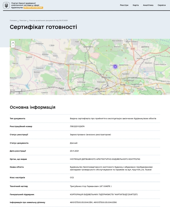Image resolution: width=170 pixels, height=208 pixels.
Task: Click the Брюховичі label on map
Action: tap(88, 47)
